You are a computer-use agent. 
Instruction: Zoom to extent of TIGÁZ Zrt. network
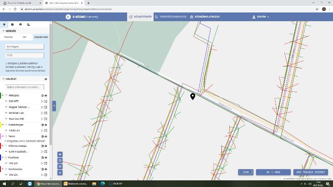tap(46, 130)
